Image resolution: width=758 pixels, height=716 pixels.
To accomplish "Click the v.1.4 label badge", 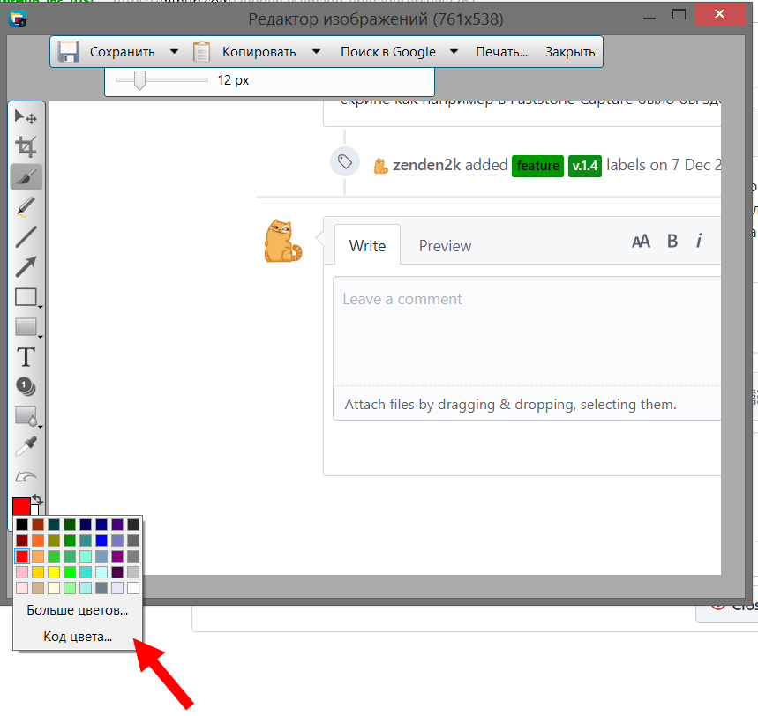I will [x=585, y=166].
